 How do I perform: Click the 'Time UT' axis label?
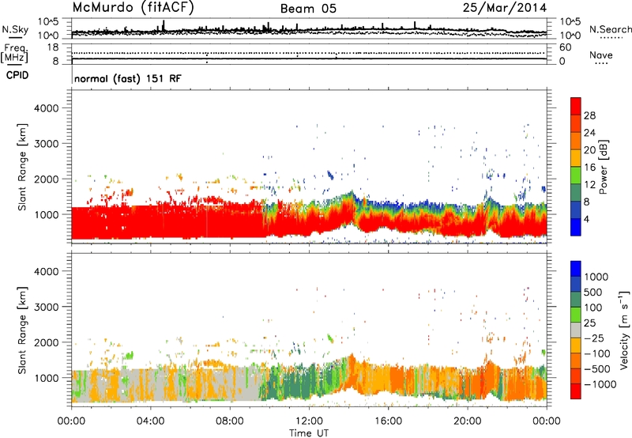coord(309,433)
